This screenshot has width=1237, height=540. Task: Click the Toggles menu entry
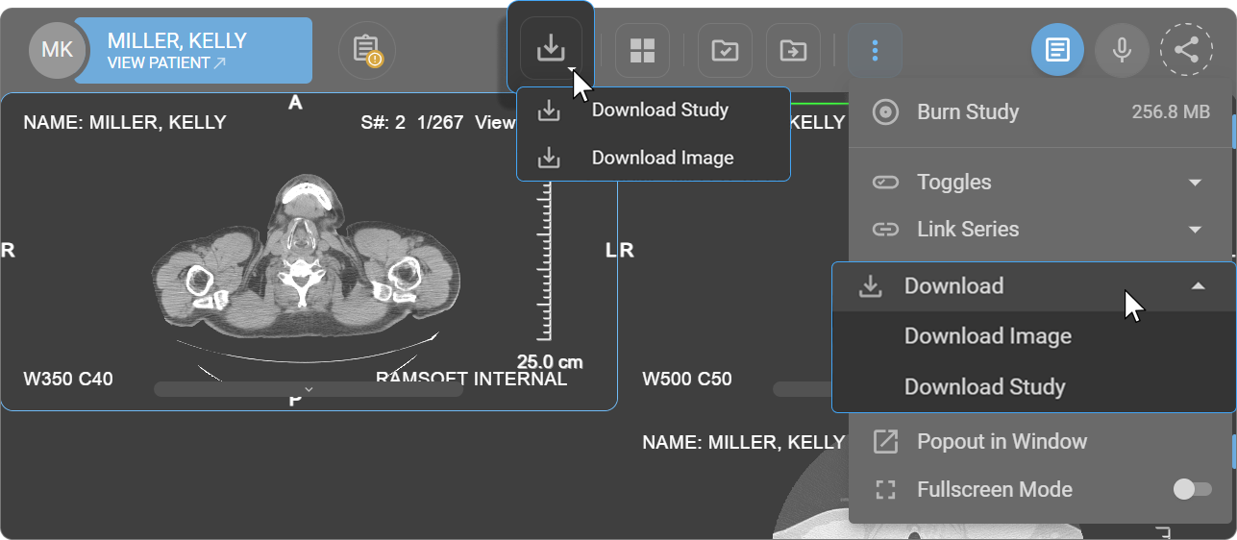click(1040, 183)
